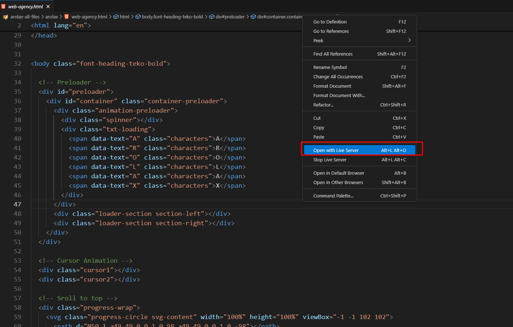Choose Format Document With...
The image size is (513, 327).
tap(359, 95)
